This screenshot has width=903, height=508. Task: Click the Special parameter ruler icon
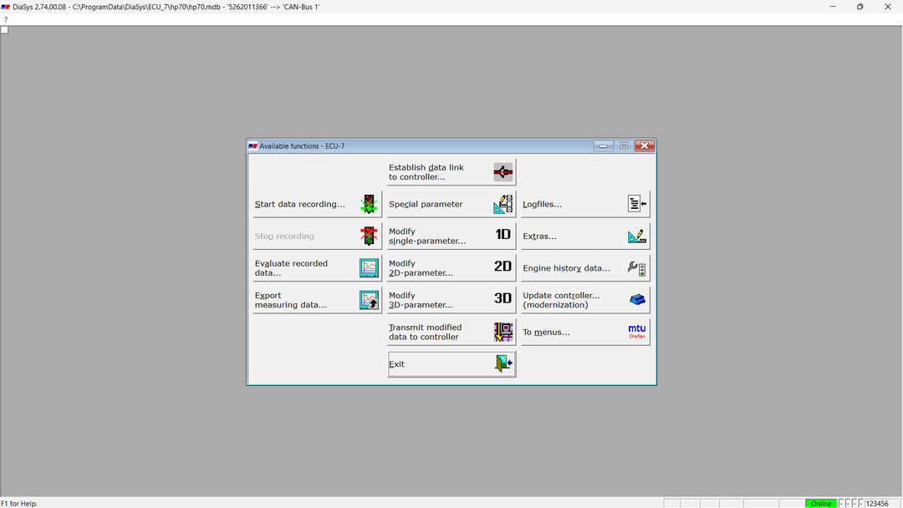pyautogui.click(x=503, y=204)
